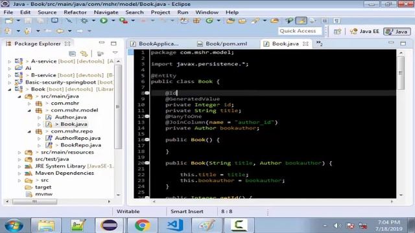Toggle Show Whitespace Characters icon
The height and width of the screenshot is (233, 415).
point(337,21)
